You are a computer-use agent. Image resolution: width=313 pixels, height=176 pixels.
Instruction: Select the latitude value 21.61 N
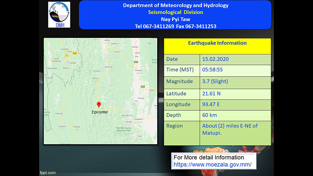[211, 93]
